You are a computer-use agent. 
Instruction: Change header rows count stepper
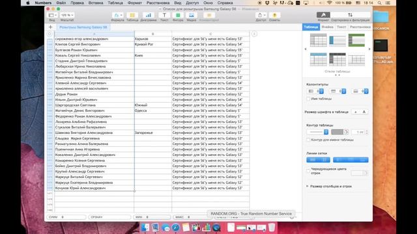pos(343,91)
